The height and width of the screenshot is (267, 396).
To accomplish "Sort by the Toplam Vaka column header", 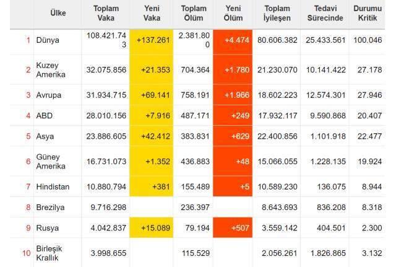I will [106, 13].
